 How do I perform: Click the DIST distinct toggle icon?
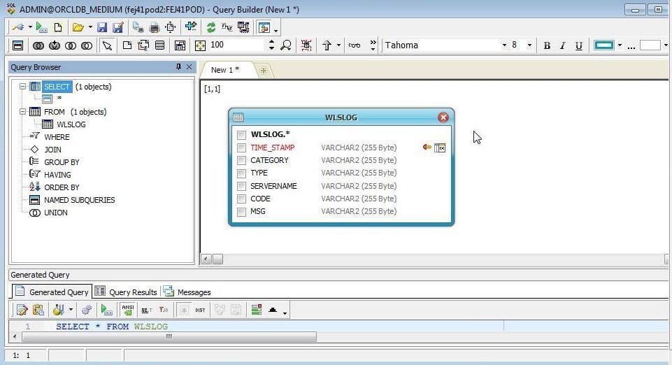point(200,310)
